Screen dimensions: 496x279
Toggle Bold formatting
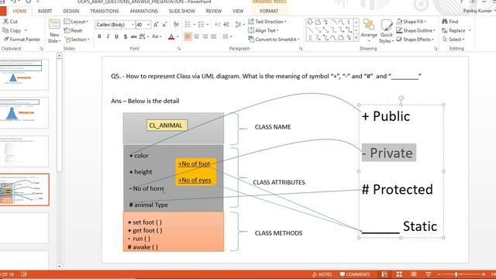tap(99, 36)
